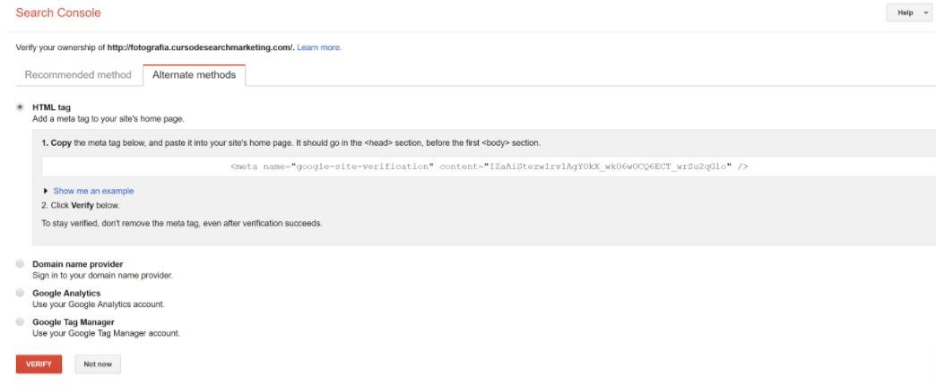This screenshot has height=385, width=936.
Task: Click 'Use your Google Tag Manager account' text
Action: (107, 334)
